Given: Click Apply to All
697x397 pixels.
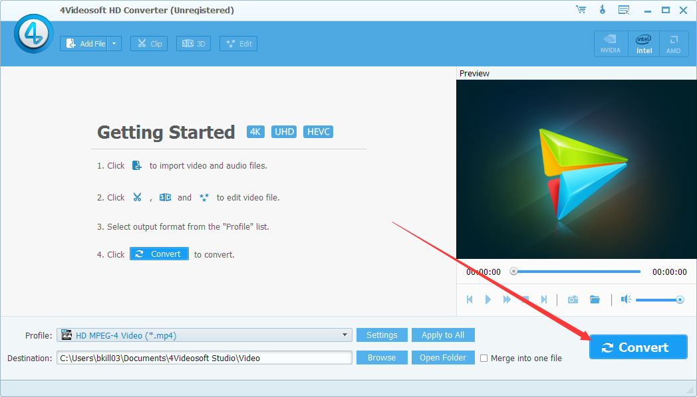Looking at the screenshot, I should click(x=443, y=335).
